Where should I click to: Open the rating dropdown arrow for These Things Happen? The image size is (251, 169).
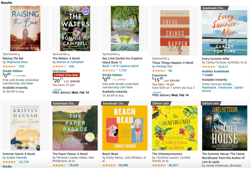point(167,71)
